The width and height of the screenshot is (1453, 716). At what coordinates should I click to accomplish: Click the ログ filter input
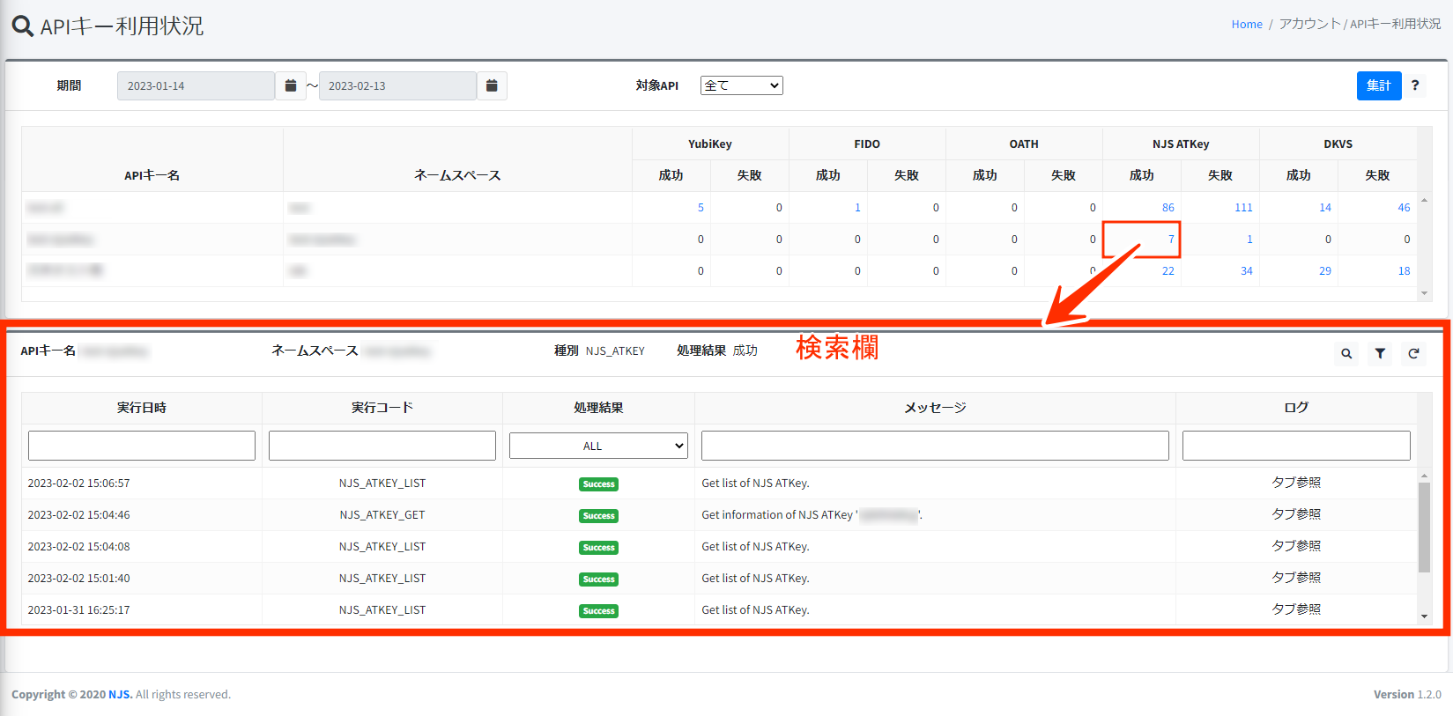point(1296,446)
